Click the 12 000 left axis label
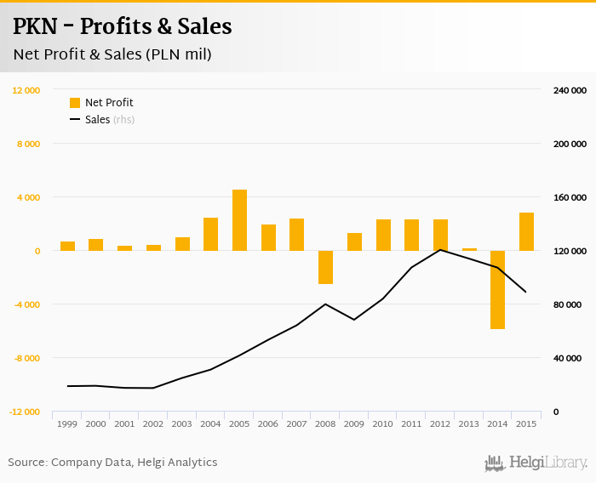 (26, 90)
